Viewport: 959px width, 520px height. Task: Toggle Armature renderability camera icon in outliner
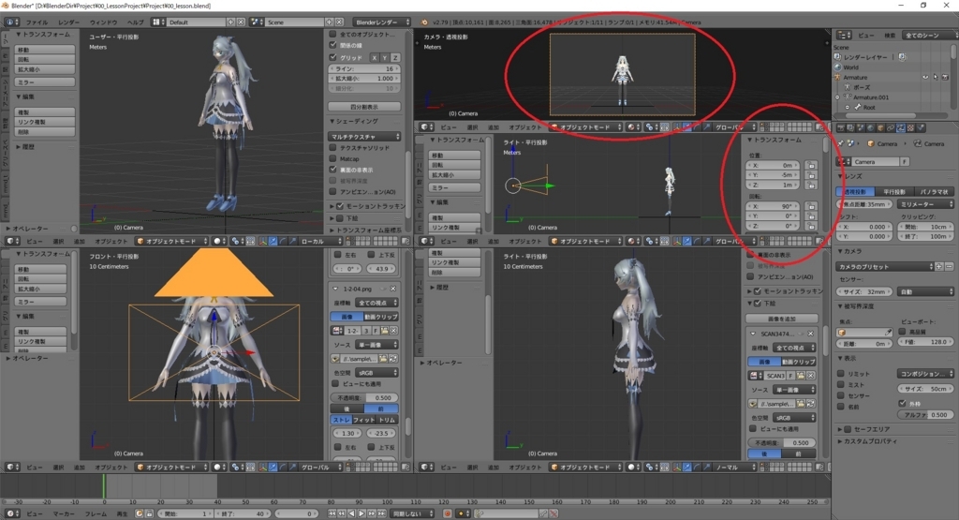click(x=945, y=77)
